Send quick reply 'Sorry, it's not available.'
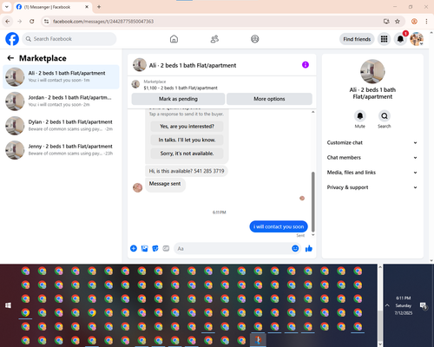 pos(187,154)
